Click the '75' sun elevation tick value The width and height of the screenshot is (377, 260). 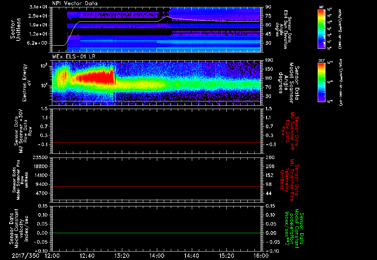point(268,16)
